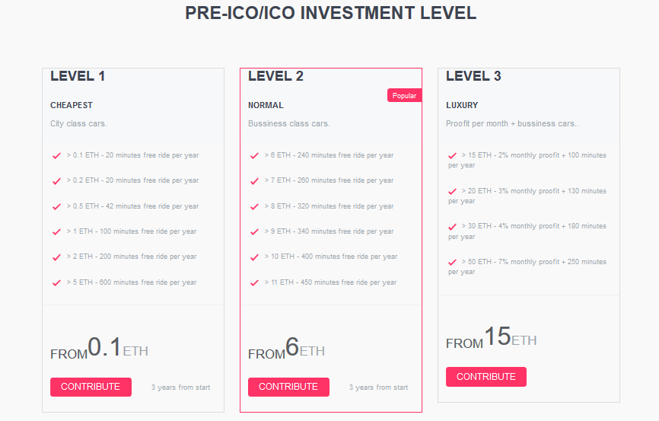
Task: Click checkmark next to 6 ETH 240 minutes
Action: (x=254, y=156)
